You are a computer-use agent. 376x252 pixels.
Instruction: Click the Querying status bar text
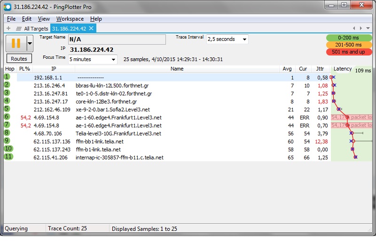pos(16,228)
